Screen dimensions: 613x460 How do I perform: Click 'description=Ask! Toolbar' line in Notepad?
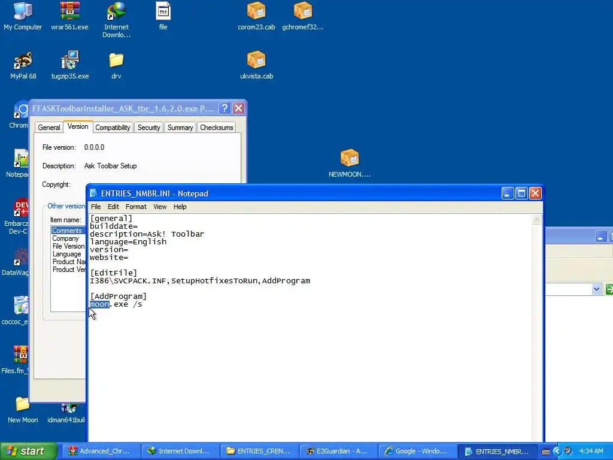[x=147, y=234]
